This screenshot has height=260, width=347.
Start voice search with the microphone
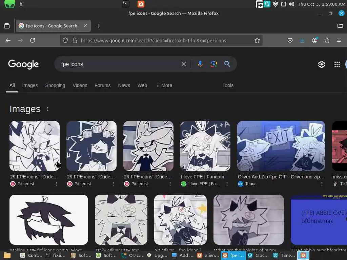tap(200, 64)
